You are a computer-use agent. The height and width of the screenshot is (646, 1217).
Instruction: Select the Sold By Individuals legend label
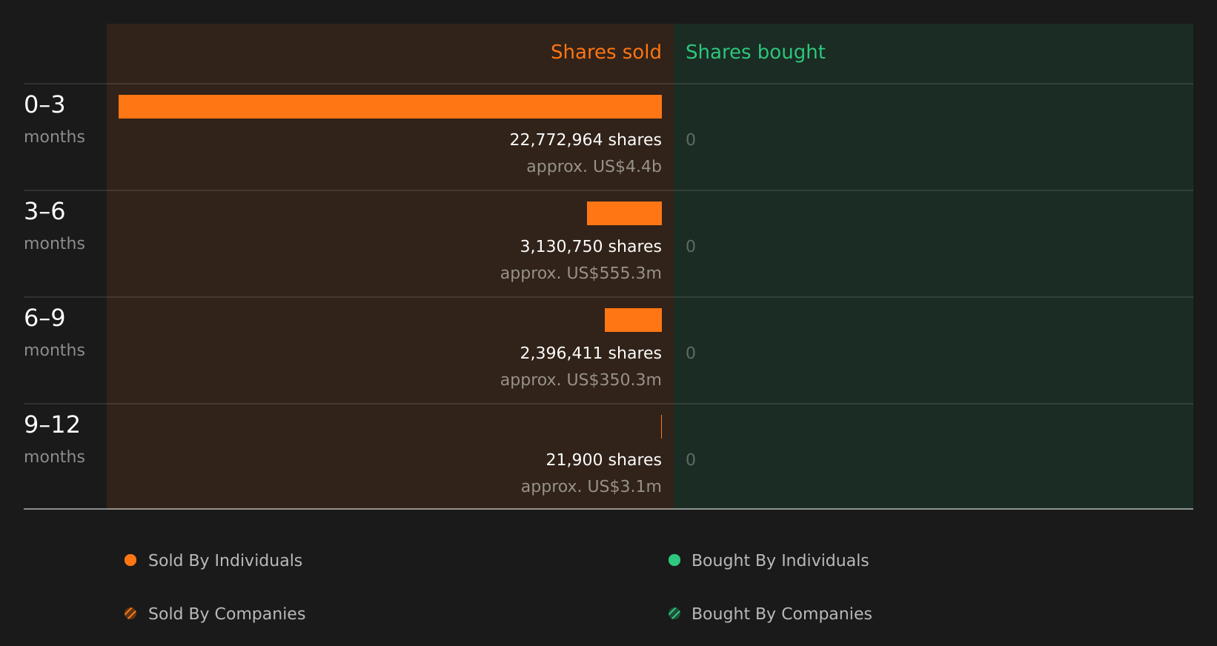[x=225, y=561]
